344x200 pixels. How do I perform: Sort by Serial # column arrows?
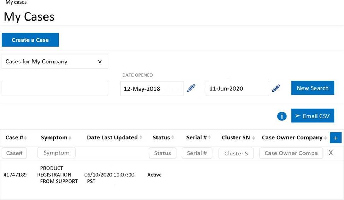[x=210, y=138]
